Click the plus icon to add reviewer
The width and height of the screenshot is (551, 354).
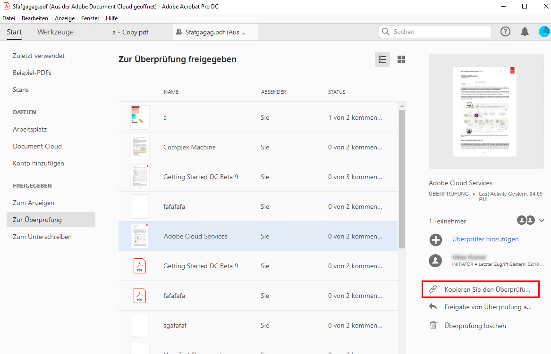(436, 240)
